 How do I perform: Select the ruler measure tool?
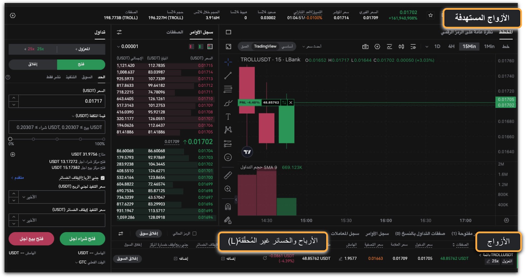click(x=228, y=175)
